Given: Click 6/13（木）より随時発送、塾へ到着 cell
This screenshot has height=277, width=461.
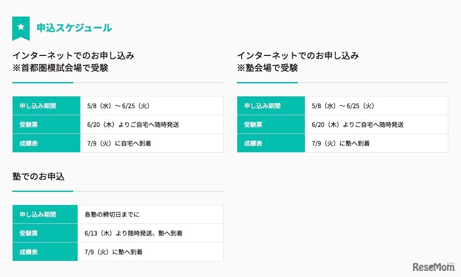Looking at the screenshot, I should [133, 233].
